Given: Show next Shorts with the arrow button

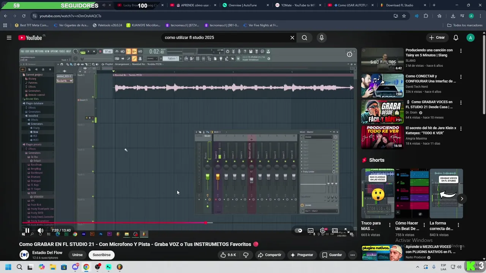Looking at the screenshot, I should click(462, 198).
